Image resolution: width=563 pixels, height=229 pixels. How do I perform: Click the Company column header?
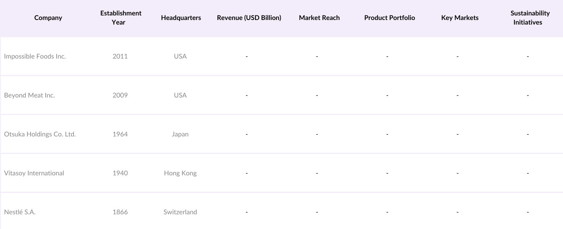(x=48, y=18)
